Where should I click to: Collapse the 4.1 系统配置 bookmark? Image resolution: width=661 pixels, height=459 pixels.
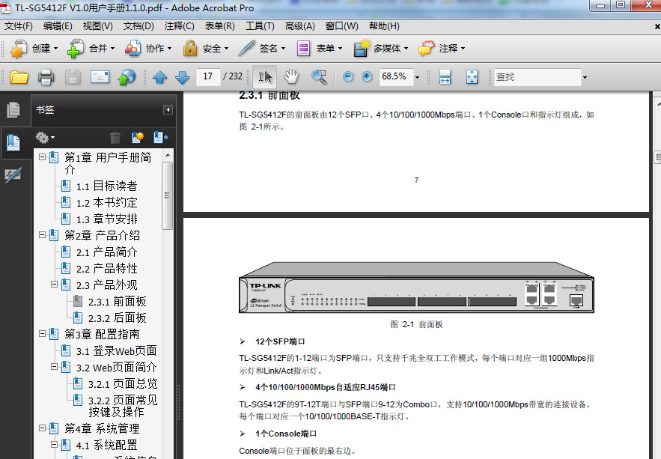click(x=54, y=444)
